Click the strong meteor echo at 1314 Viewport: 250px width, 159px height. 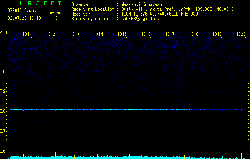[x=97, y=109]
